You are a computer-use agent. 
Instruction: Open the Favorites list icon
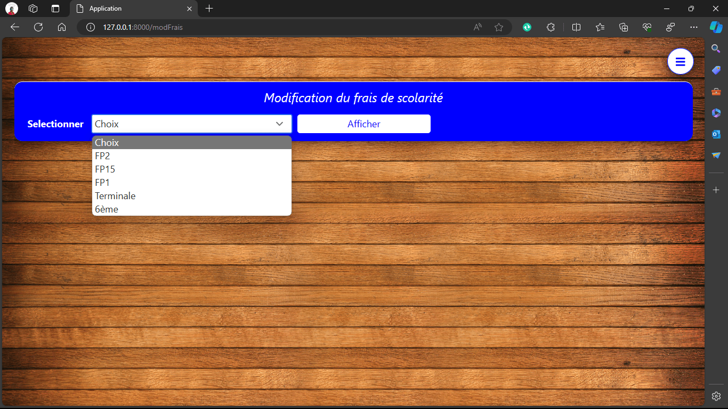pyautogui.click(x=600, y=27)
